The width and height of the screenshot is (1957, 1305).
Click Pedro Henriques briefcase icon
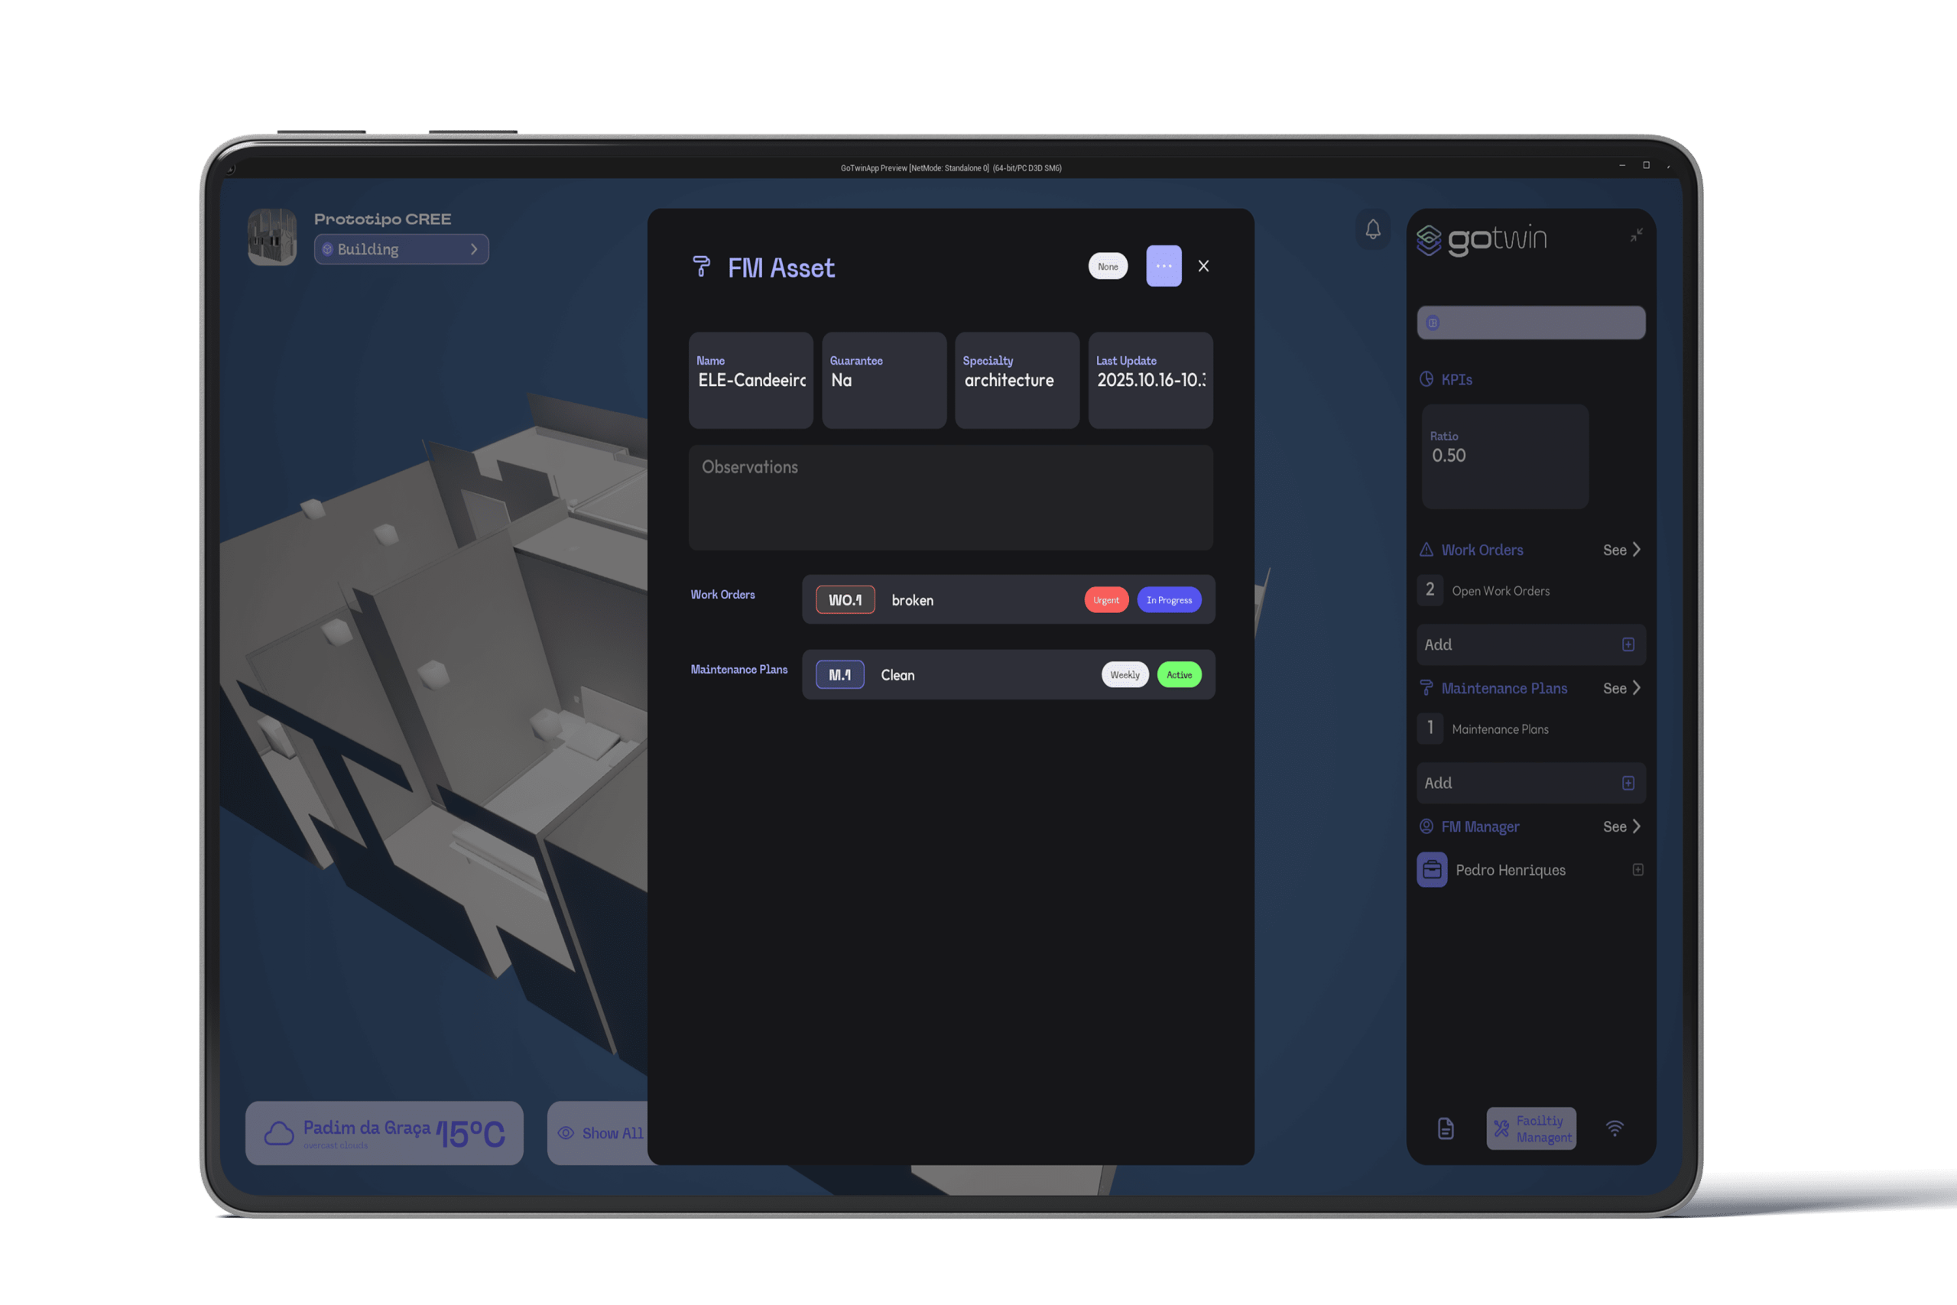click(1432, 870)
